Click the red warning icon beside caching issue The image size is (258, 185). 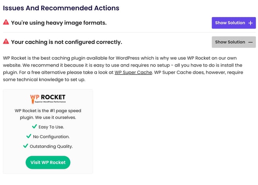(x=6, y=42)
